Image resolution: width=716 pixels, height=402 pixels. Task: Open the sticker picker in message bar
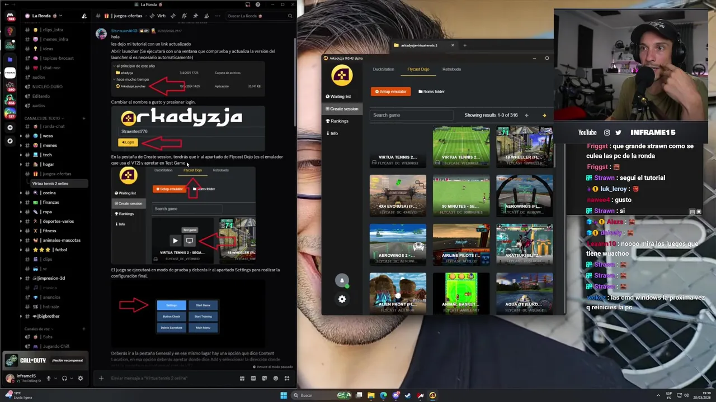pos(265,378)
